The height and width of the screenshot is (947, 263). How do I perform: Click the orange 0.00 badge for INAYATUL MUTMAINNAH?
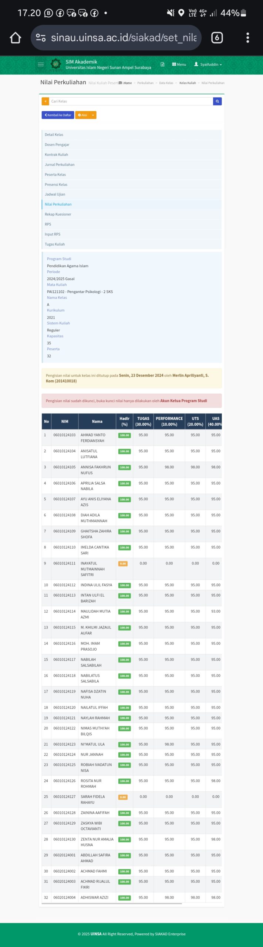point(123,564)
